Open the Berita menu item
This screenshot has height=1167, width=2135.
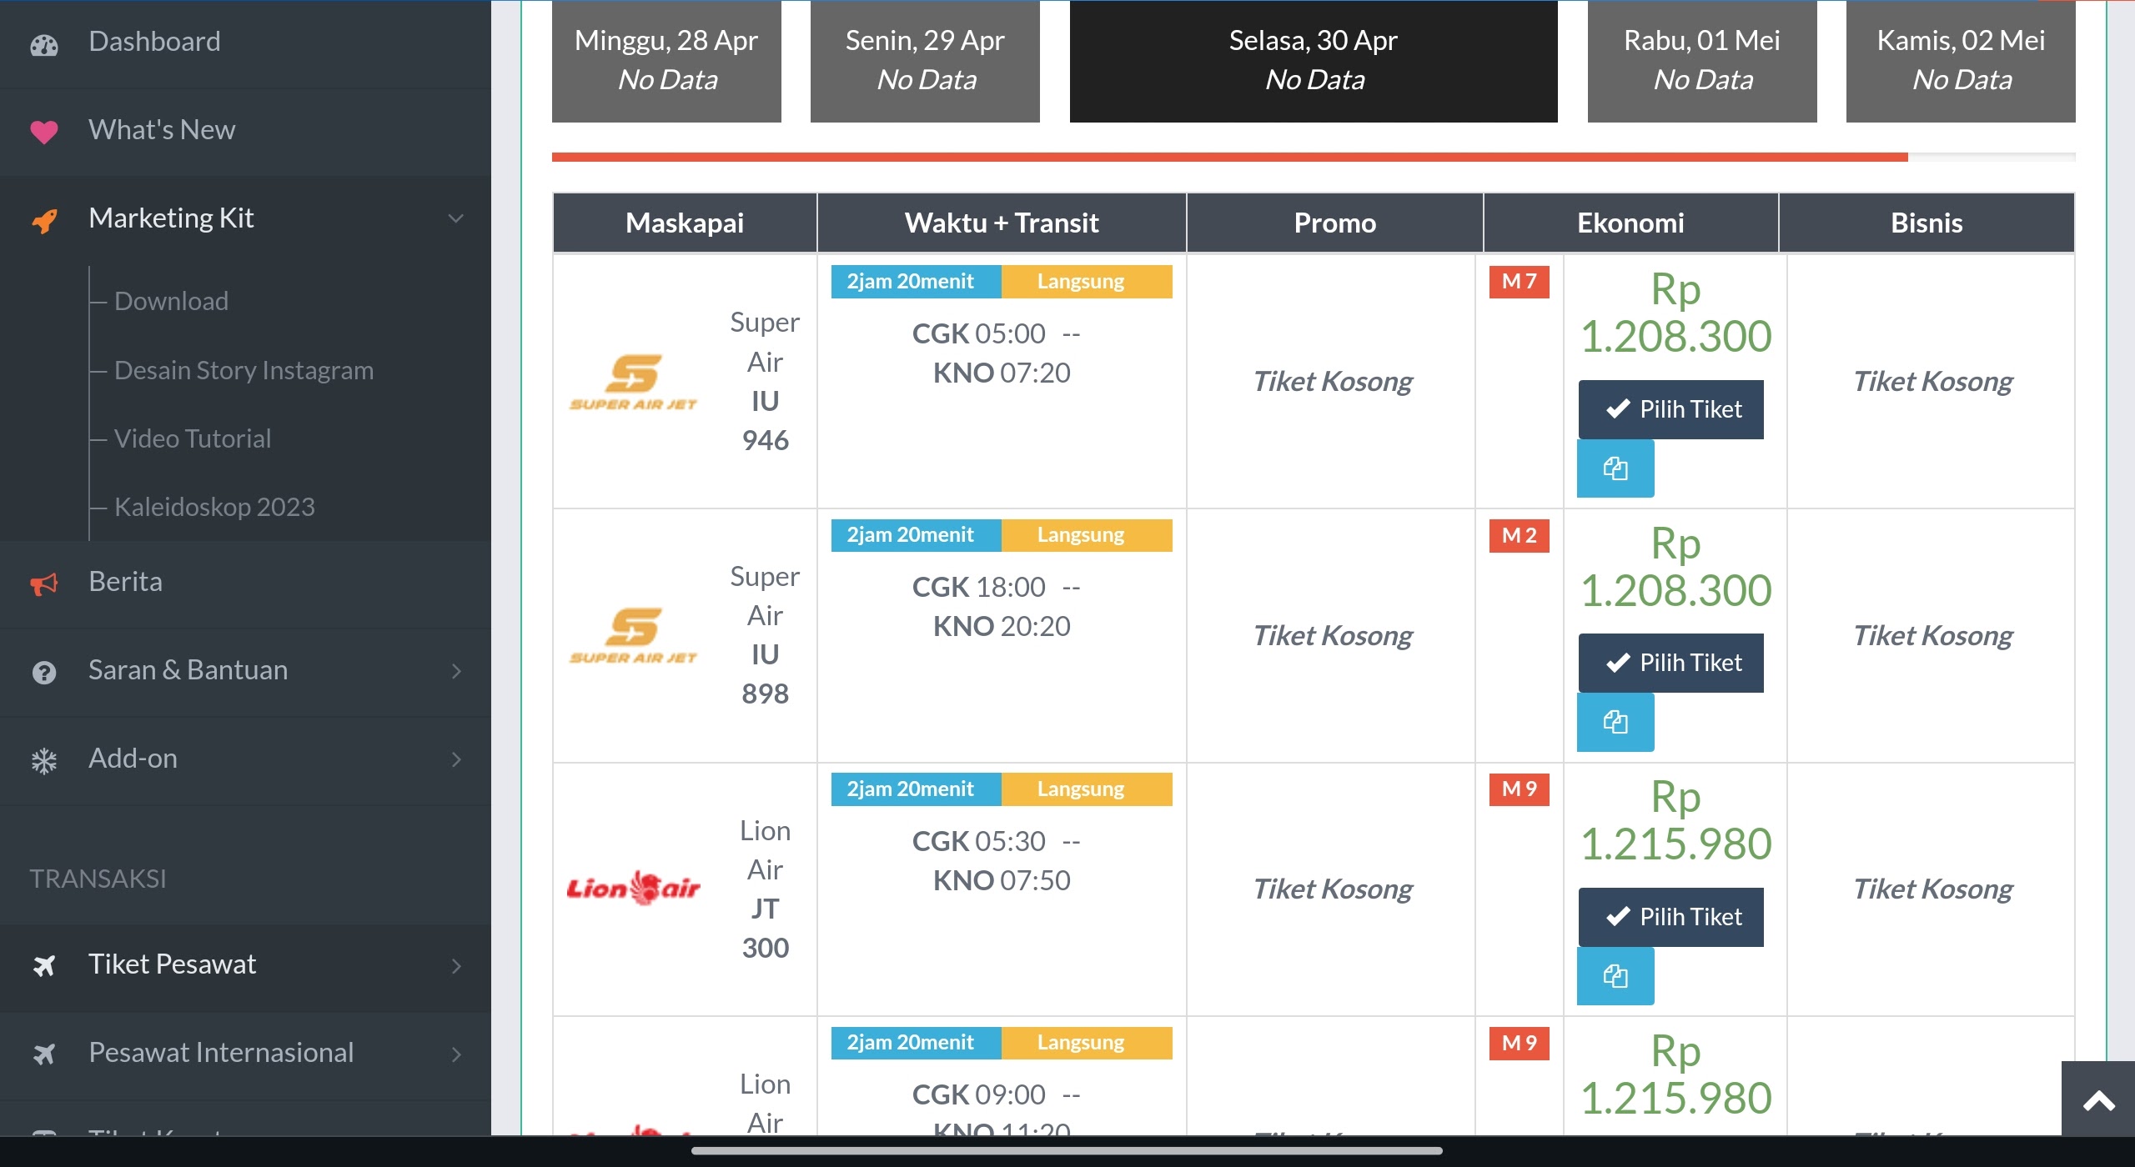click(x=245, y=582)
